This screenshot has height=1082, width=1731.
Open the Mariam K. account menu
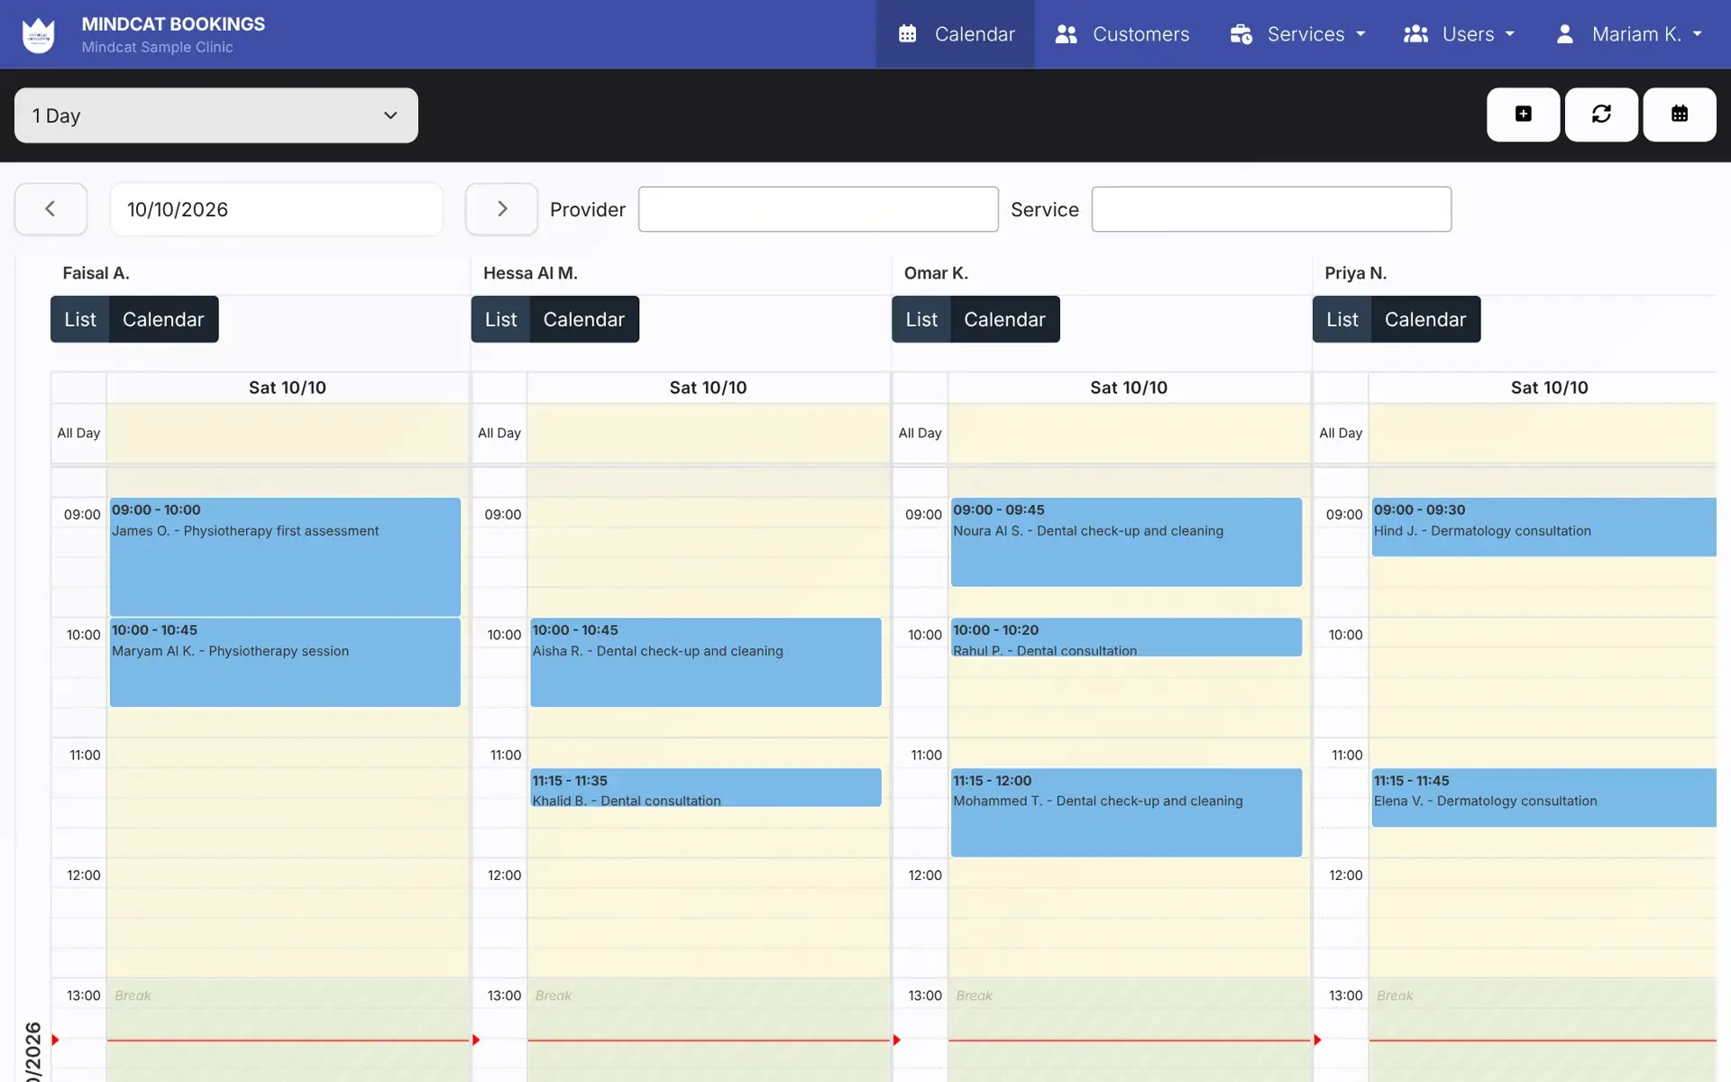(1628, 34)
